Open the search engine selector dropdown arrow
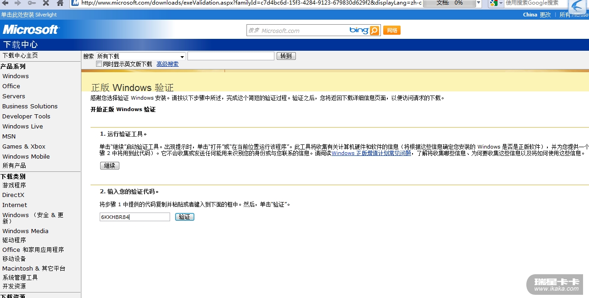Screen dimensions: 589x298 click(x=501, y=3)
